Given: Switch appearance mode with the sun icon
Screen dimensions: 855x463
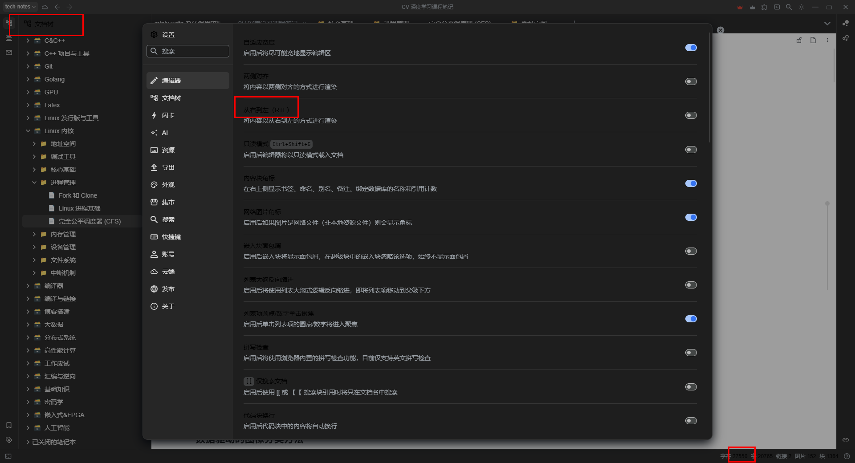Looking at the screenshot, I should tap(802, 7).
